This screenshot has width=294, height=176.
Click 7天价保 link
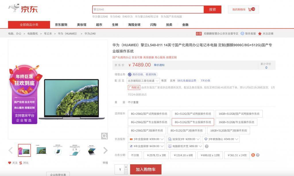click(205, 81)
